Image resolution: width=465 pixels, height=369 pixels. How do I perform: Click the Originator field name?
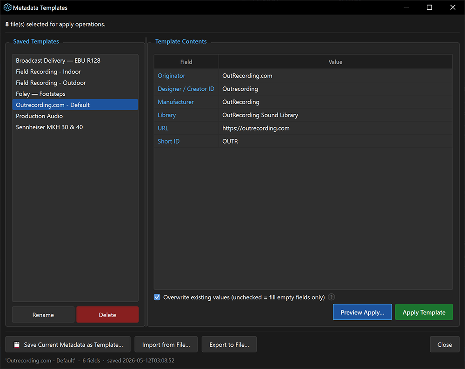click(x=172, y=76)
